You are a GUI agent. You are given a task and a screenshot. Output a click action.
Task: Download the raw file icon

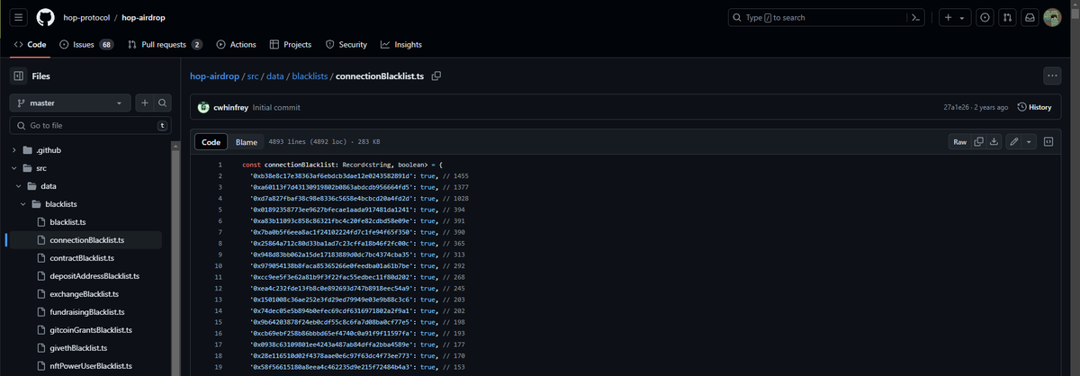pos(994,141)
